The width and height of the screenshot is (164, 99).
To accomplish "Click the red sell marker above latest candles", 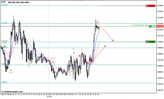I will [98, 22].
